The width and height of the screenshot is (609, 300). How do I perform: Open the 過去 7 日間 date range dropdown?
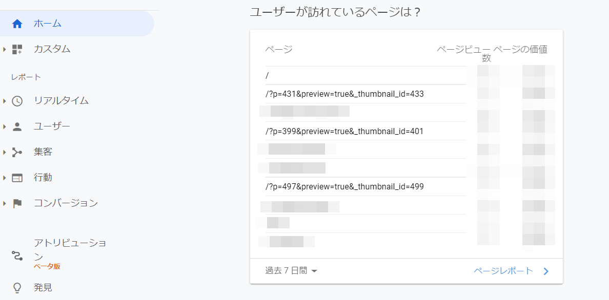point(291,271)
